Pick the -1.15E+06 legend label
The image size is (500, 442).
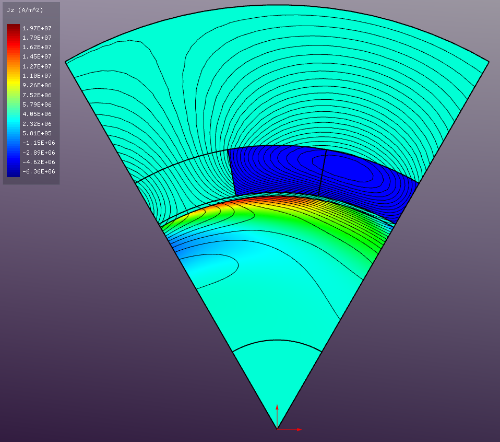(37, 143)
